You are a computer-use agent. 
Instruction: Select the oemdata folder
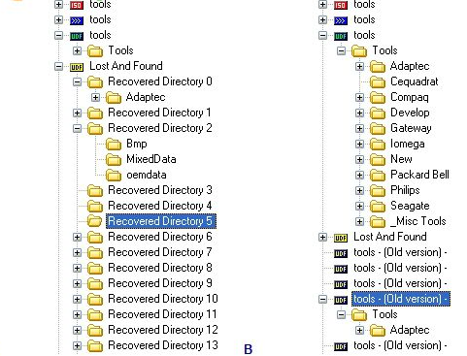coord(147,175)
